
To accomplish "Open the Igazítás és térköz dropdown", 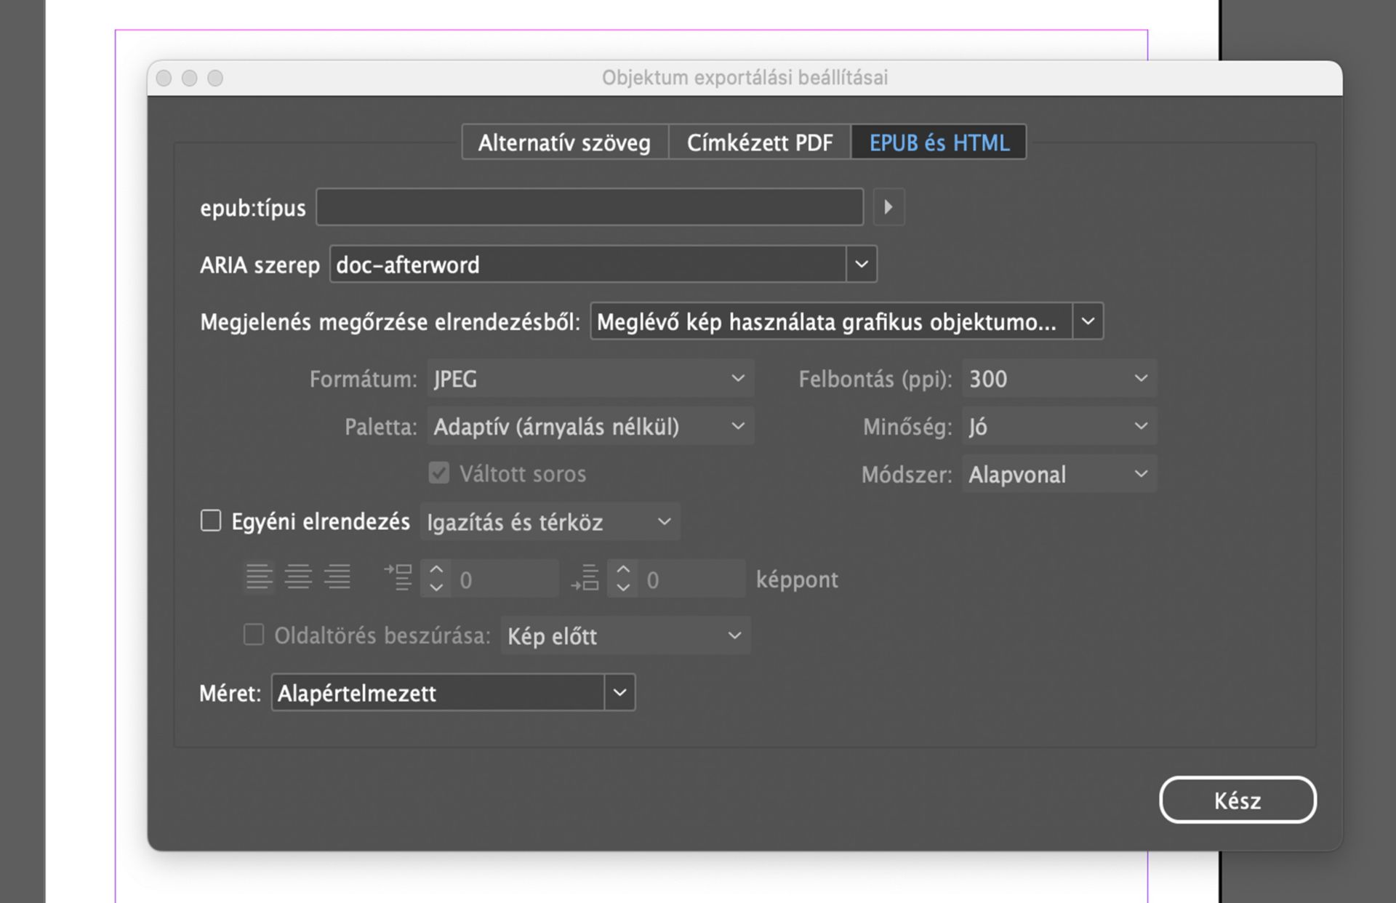I will 664,521.
